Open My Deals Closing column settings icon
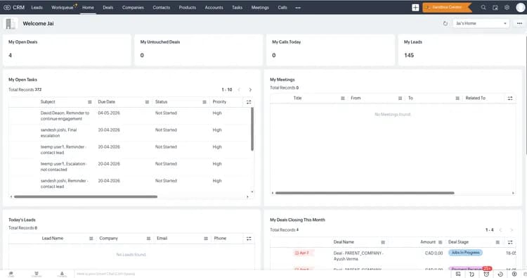 [510, 242]
